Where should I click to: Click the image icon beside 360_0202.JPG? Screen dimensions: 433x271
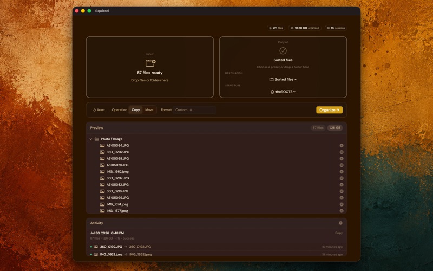[x=102, y=152]
